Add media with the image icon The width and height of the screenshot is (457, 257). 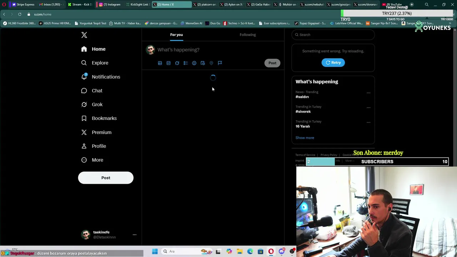click(x=160, y=63)
